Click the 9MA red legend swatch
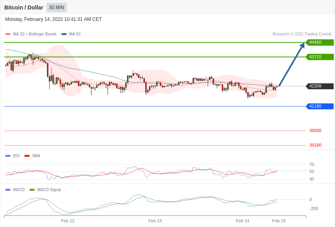Viewport: 335px width, 227px height. coord(27,156)
